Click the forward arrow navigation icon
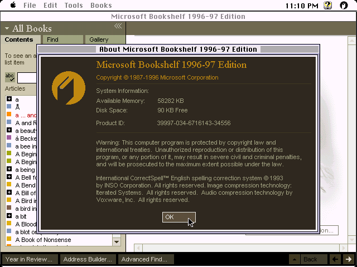This screenshot has height=267, width=357. coord(349,259)
